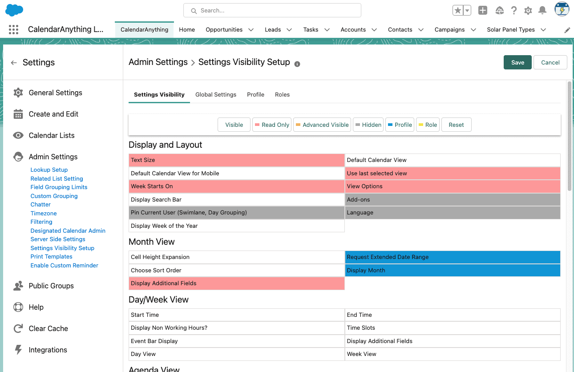The width and height of the screenshot is (574, 372).
Task: Toggle the Add-ons setting cell
Action: coord(453,200)
